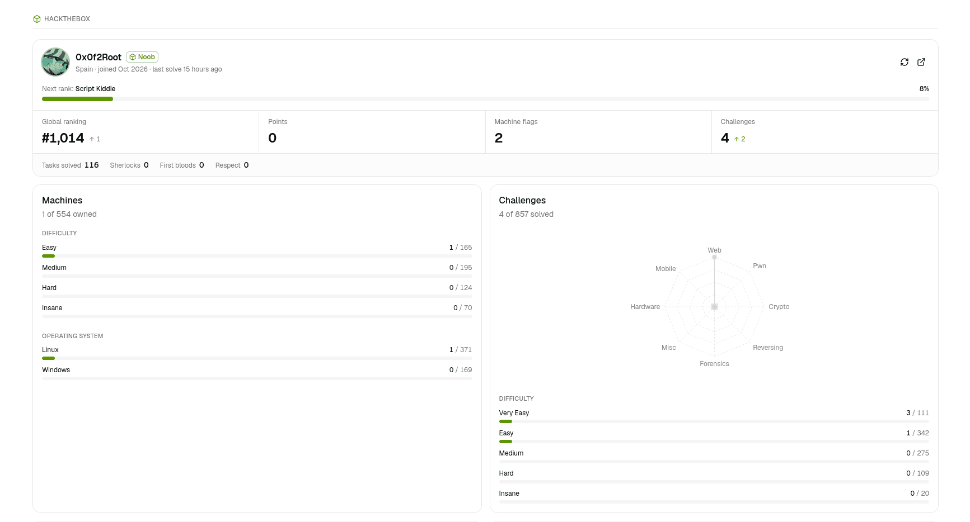Click the HACKTHEBOX header text

pyautogui.click(x=67, y=19)
